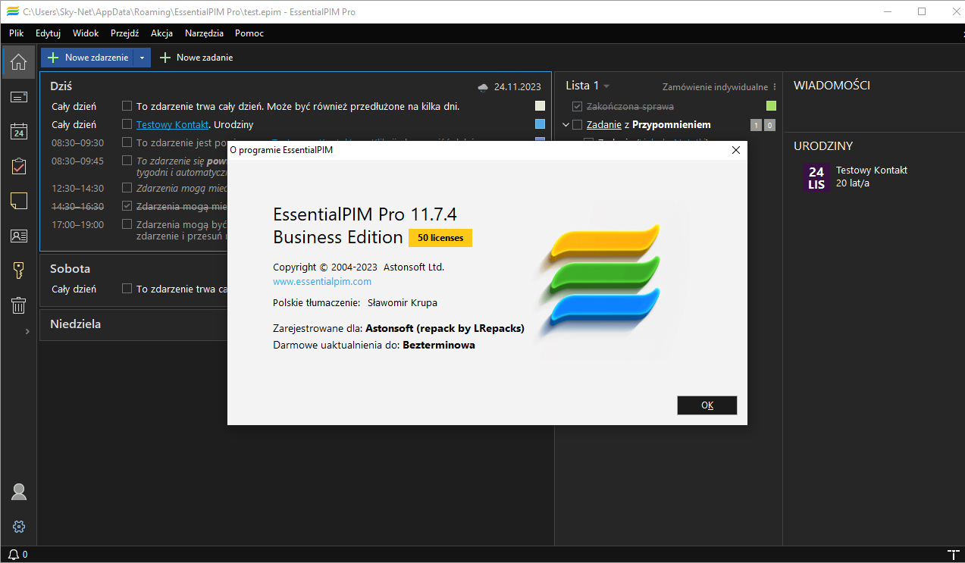Image resolution: width=965 pixels, height=563 pixels.
Task: Open the Pomoc menu
Action: [249, 33]
